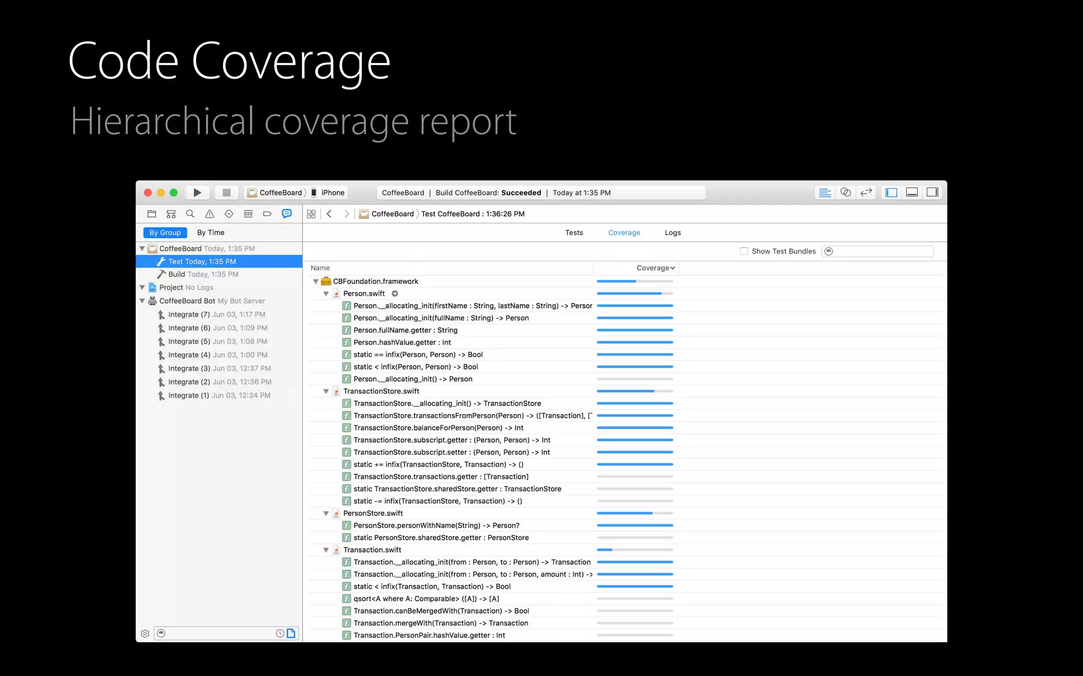Select the By Time view
The image size is (1083, 676).
click(210, 232)
